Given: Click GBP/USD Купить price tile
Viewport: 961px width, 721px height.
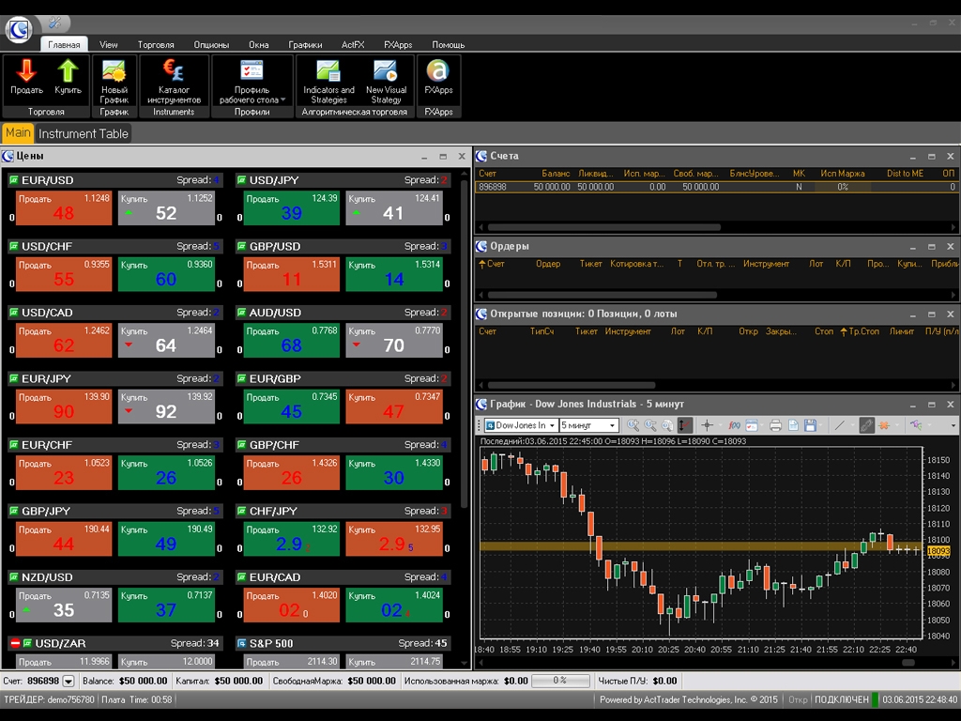Looking at the screenshot, I should tap(393, 273).
